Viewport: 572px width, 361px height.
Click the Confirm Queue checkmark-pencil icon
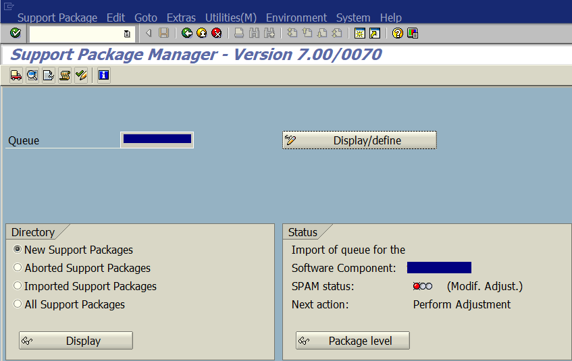tap(81, 75)
